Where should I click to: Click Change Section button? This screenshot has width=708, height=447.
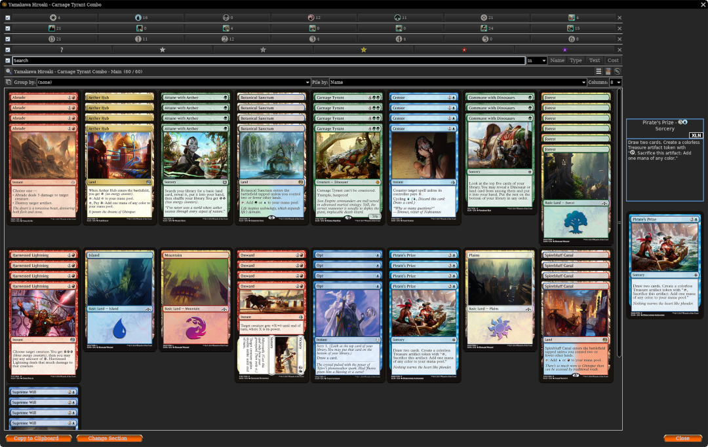point(109,438)
